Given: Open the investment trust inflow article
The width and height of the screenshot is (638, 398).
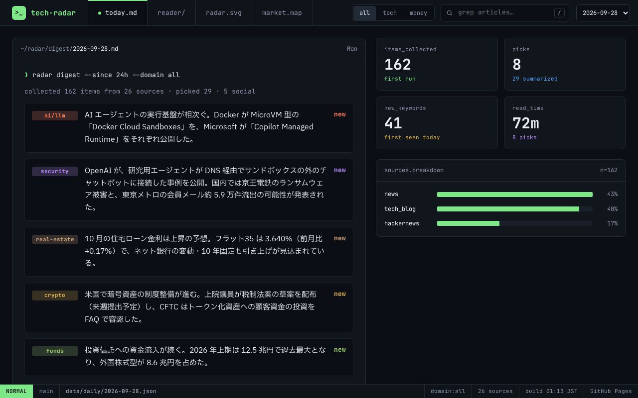Looking at the screenshot, I should (189, 357).
